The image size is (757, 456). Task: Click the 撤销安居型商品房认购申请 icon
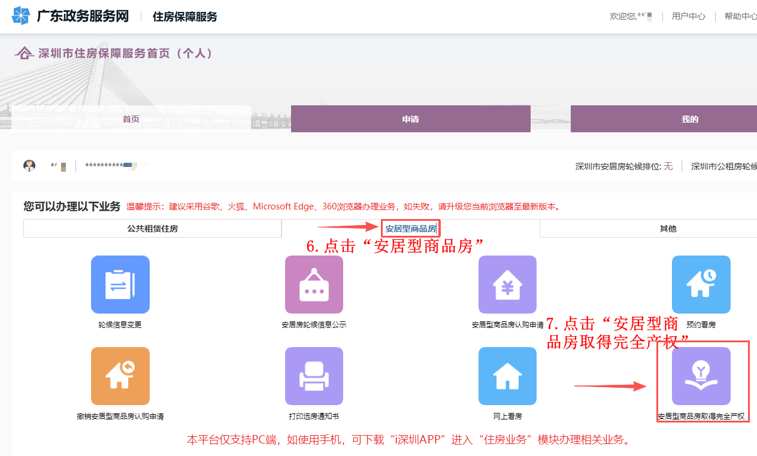[120, 376]
